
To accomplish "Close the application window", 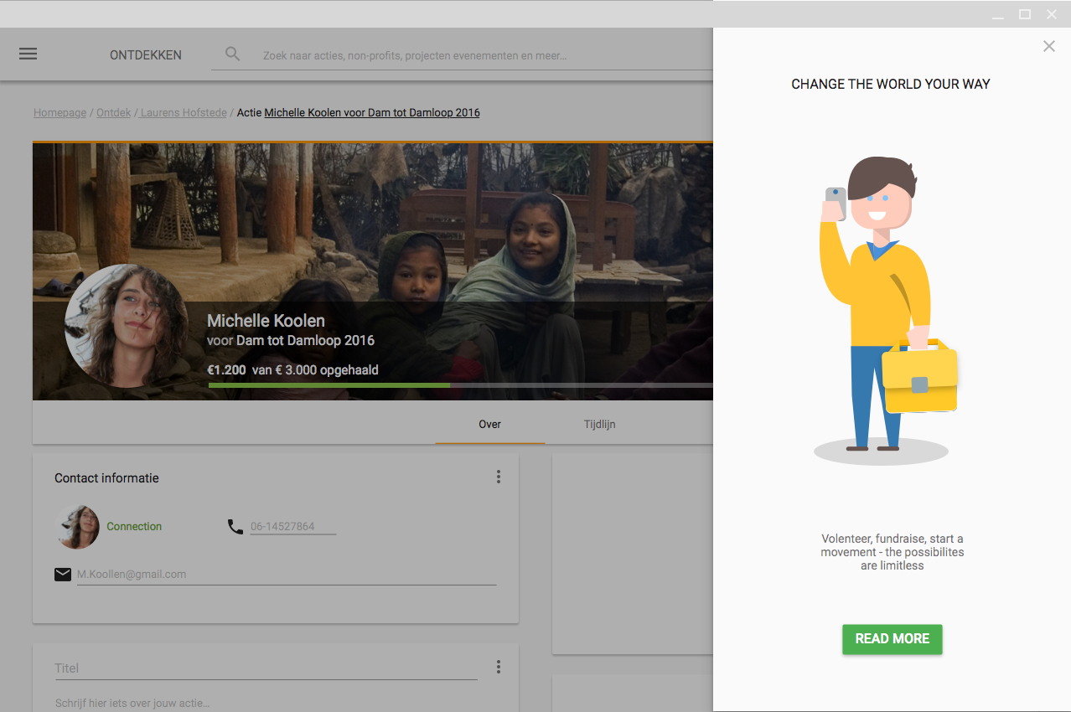I will 1051,14.
